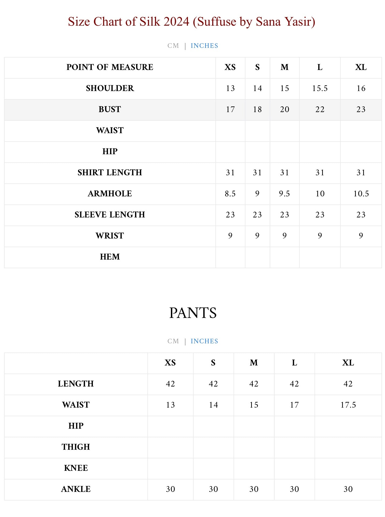Select INCHES above the shirt measurement table
Image resolution: width=385 pixels, height=517 pixels.
pos(204,46)
